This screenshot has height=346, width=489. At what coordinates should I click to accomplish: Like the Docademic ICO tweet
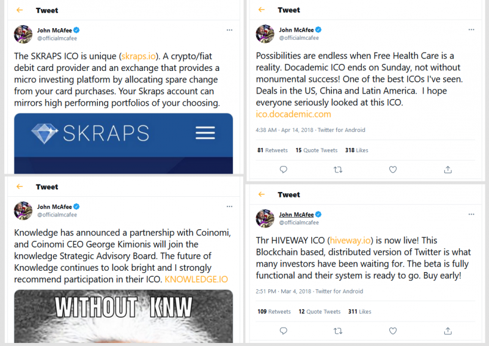click(x=393, y=169)
